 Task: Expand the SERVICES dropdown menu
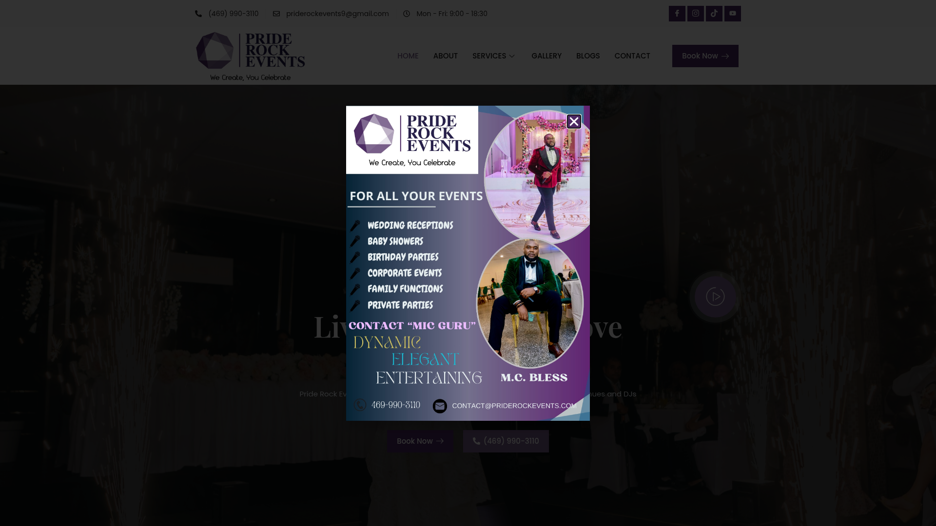(x=493, y=56)
